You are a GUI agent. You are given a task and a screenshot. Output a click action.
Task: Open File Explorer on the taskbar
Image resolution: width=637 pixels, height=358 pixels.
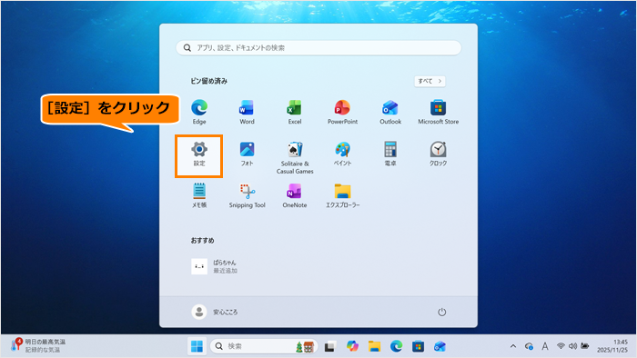click(374, 346)
